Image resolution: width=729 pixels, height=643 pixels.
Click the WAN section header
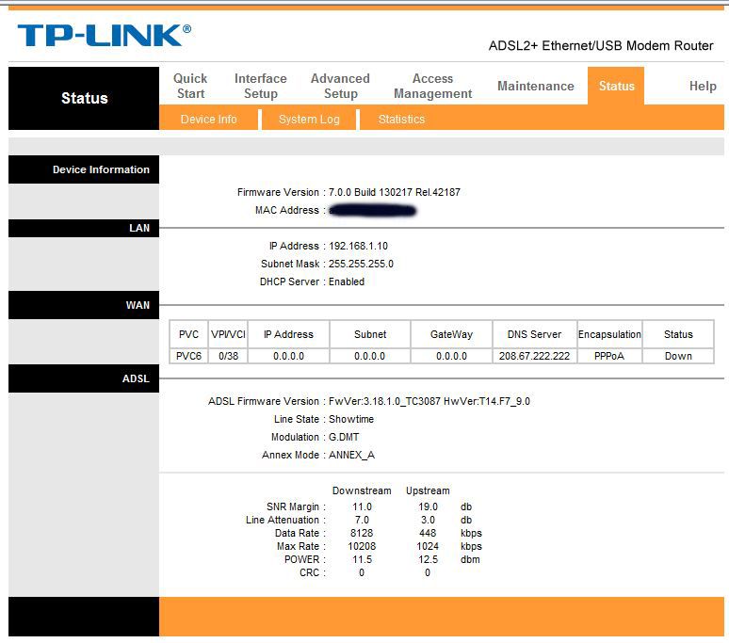(x=84, y=305)
